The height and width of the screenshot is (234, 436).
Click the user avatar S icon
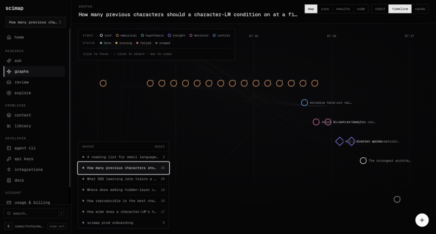click(x=8, y=226)
